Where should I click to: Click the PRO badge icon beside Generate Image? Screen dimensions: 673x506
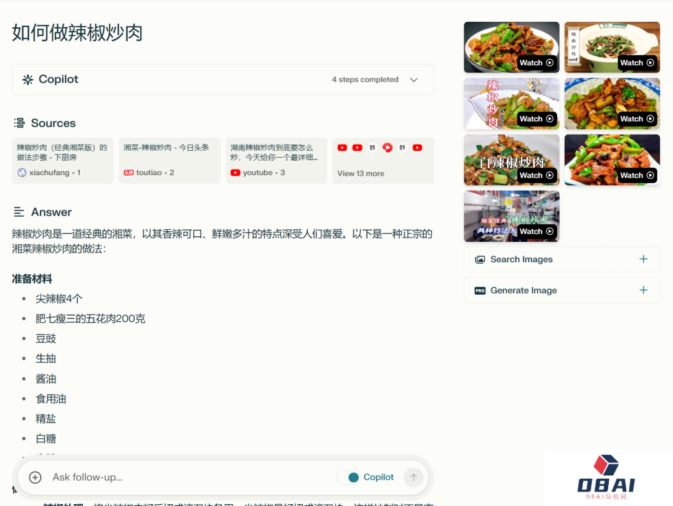pyautogui.click(x=480, y=290)
